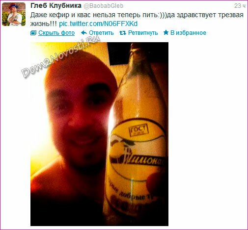The height and width of the screenshot is (230, 248).
Task: Click the photo-frame icon beside Скрыть фото
Action: pyautogui.click(x=33, y=33)
